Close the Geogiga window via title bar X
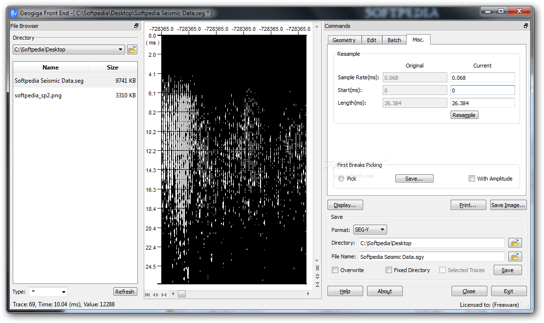The image size is (544, 323). 520,11
